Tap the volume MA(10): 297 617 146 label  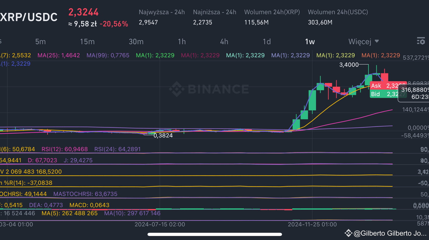[x=132, y=213]
